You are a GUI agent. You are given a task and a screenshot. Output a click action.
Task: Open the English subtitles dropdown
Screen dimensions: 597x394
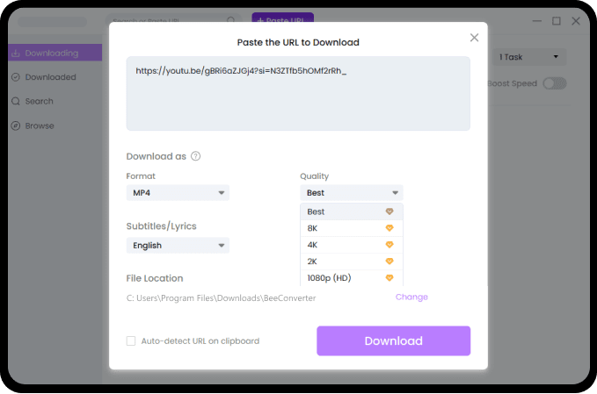click(x=178, y=246)
